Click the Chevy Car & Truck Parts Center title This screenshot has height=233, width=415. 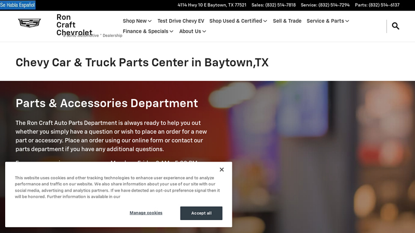click(x=142, y=63)
